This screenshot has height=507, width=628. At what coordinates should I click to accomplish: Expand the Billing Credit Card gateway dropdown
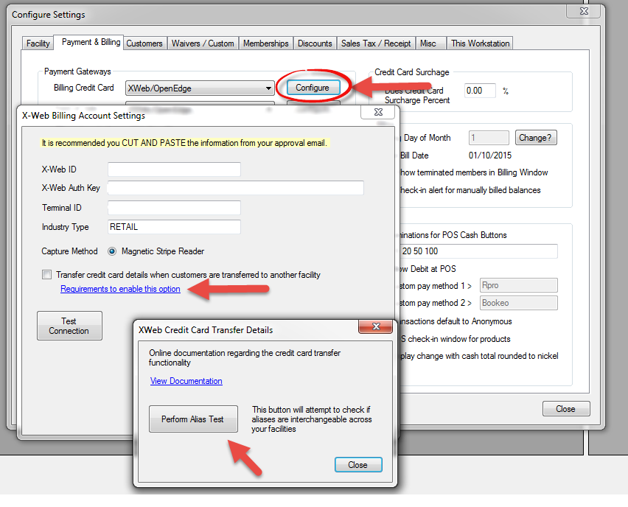point(200,88)
